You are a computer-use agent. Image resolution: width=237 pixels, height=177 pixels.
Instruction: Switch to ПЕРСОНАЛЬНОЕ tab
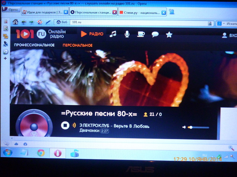(x=78, y=45)
